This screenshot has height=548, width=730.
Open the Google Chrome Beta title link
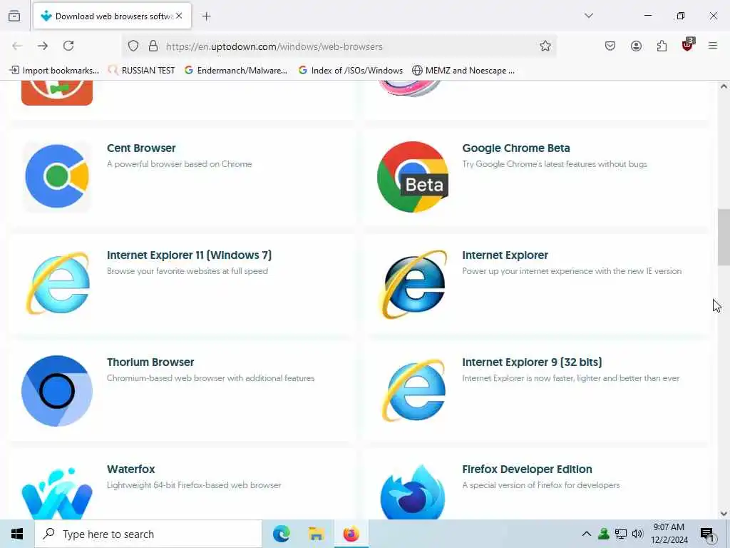click(516, 148)
